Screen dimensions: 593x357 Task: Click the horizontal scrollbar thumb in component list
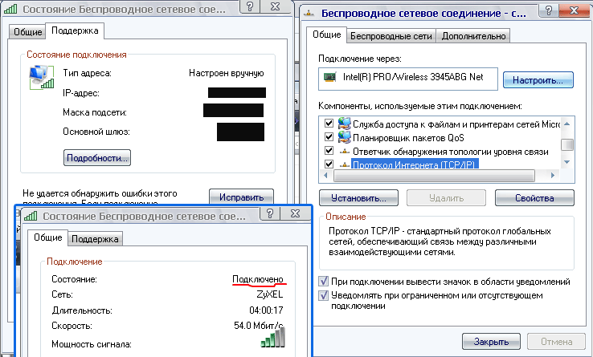coord(434,175)
